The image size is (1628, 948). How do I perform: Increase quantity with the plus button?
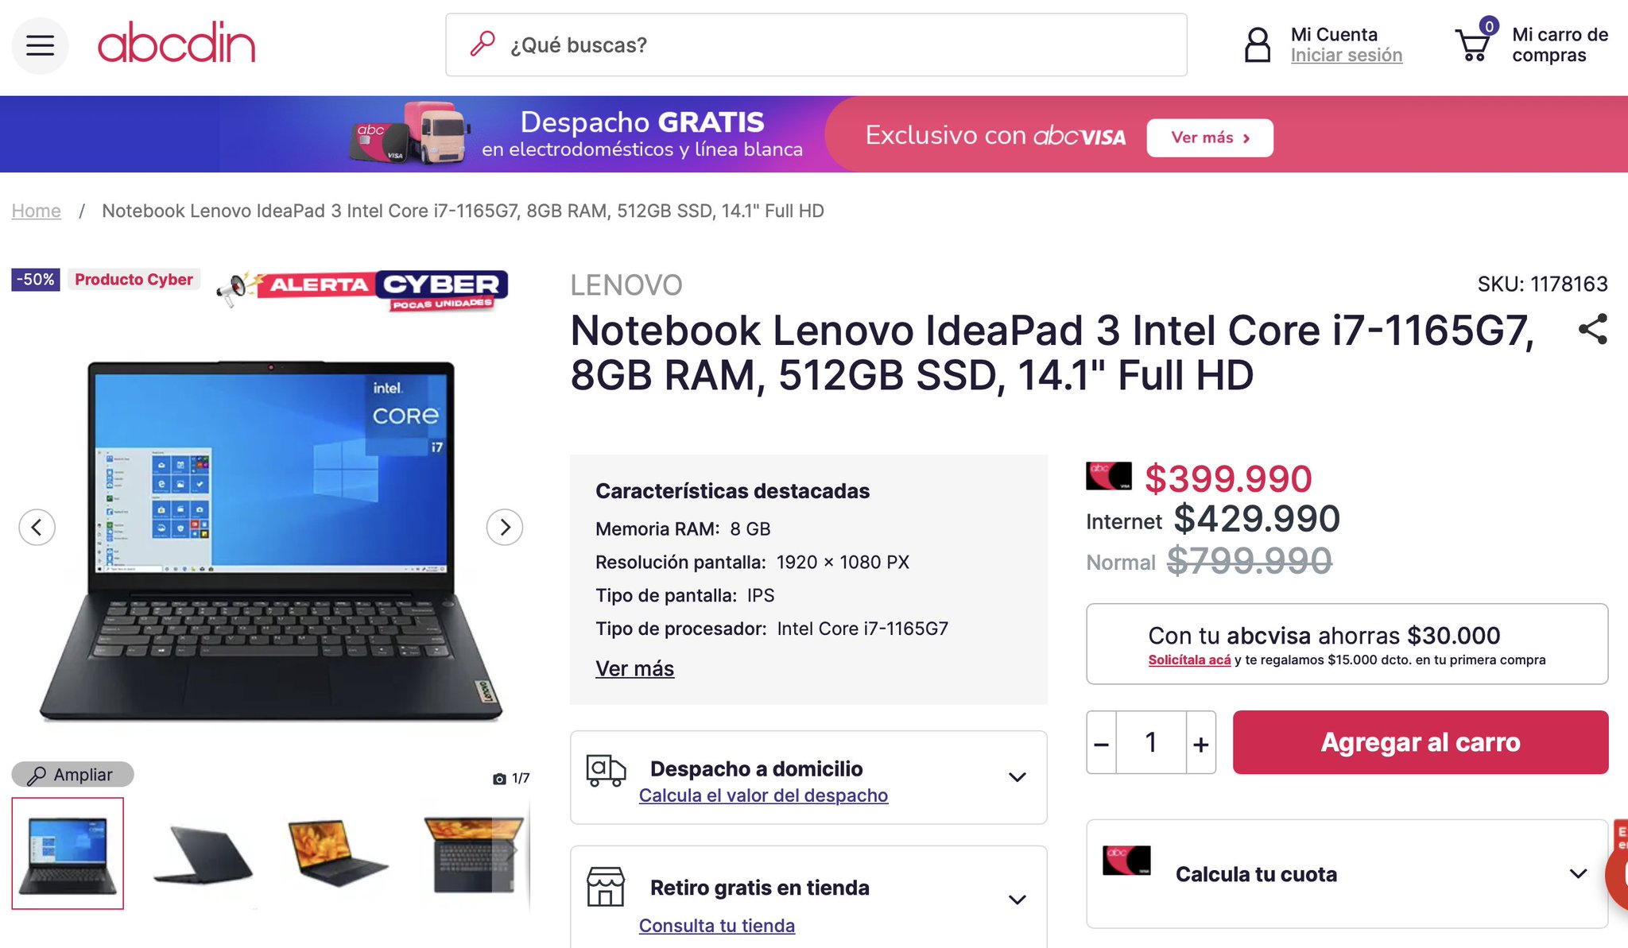point(1200,743)
